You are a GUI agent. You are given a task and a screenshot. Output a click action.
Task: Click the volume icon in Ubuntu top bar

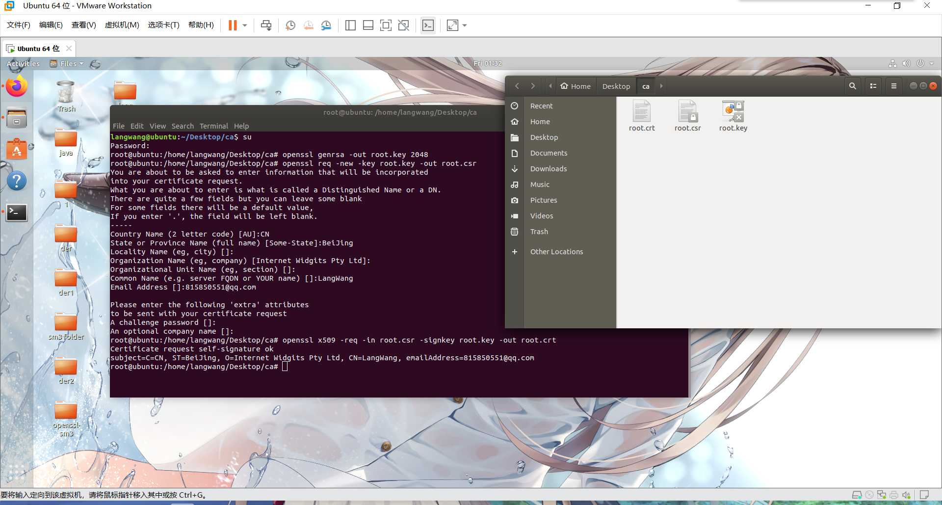(906, 63)
